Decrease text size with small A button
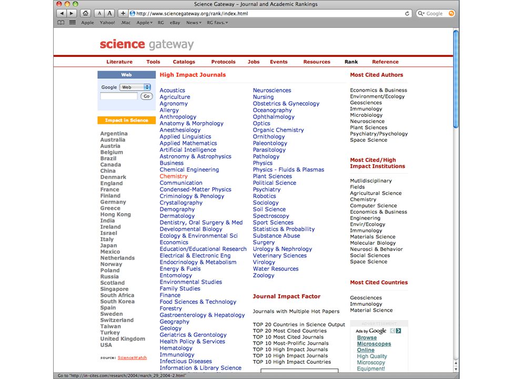Viewport: 505px width, 379px height. point(99,13)
